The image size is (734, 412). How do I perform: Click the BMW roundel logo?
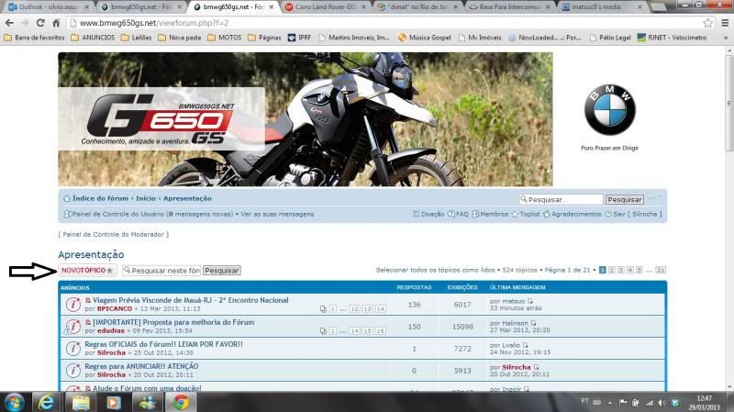pyautogui.click(x=609, y=110)
